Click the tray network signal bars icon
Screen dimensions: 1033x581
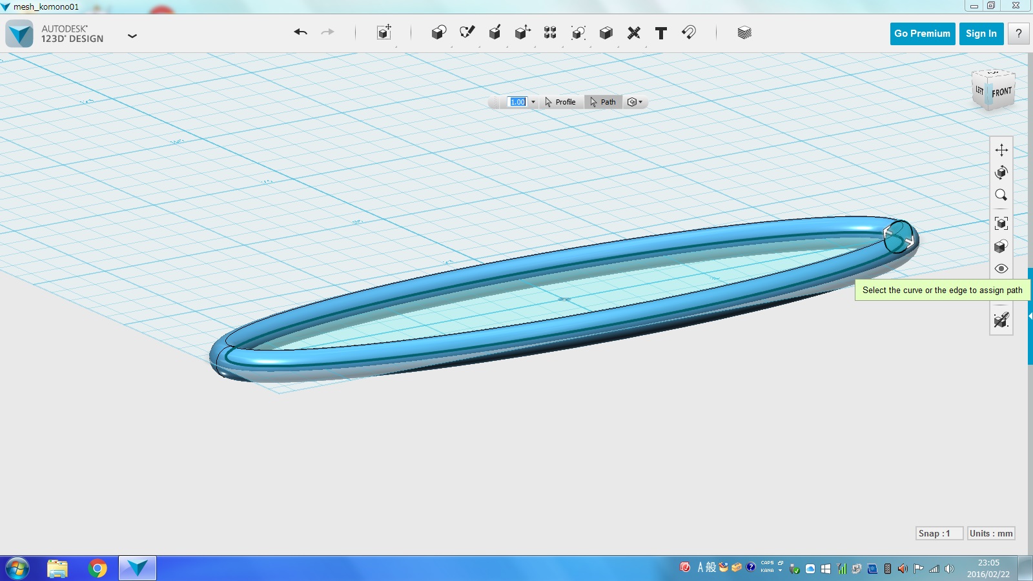[934, 569]
